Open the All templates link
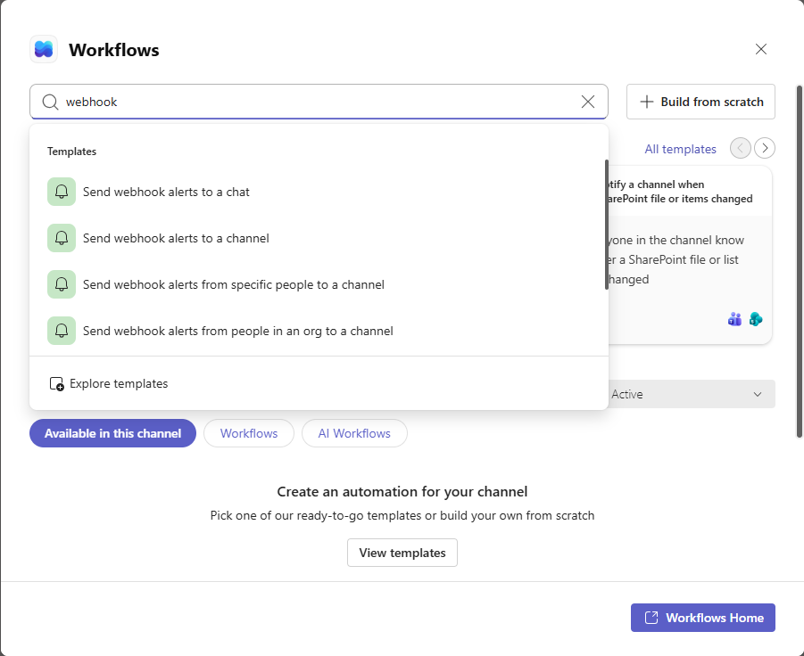 click(x=680, y=149)
